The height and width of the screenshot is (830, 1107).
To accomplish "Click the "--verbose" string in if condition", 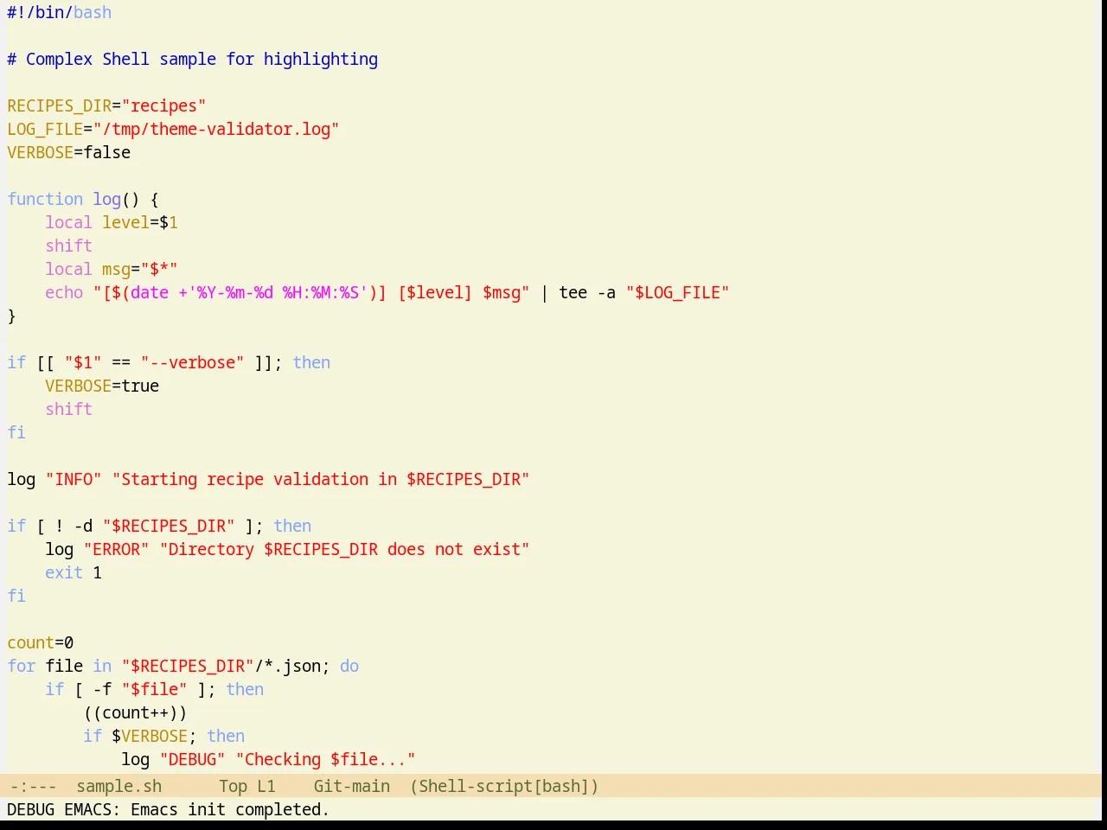I will 192,362.
